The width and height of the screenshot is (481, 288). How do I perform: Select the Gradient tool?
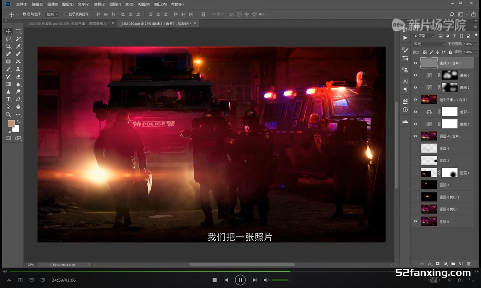[x=8, y=84]
